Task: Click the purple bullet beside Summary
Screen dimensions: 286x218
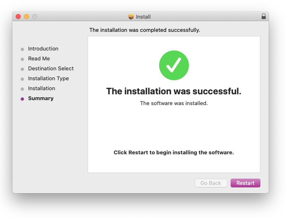Action: pyautogui.click(x=22, y=99)
